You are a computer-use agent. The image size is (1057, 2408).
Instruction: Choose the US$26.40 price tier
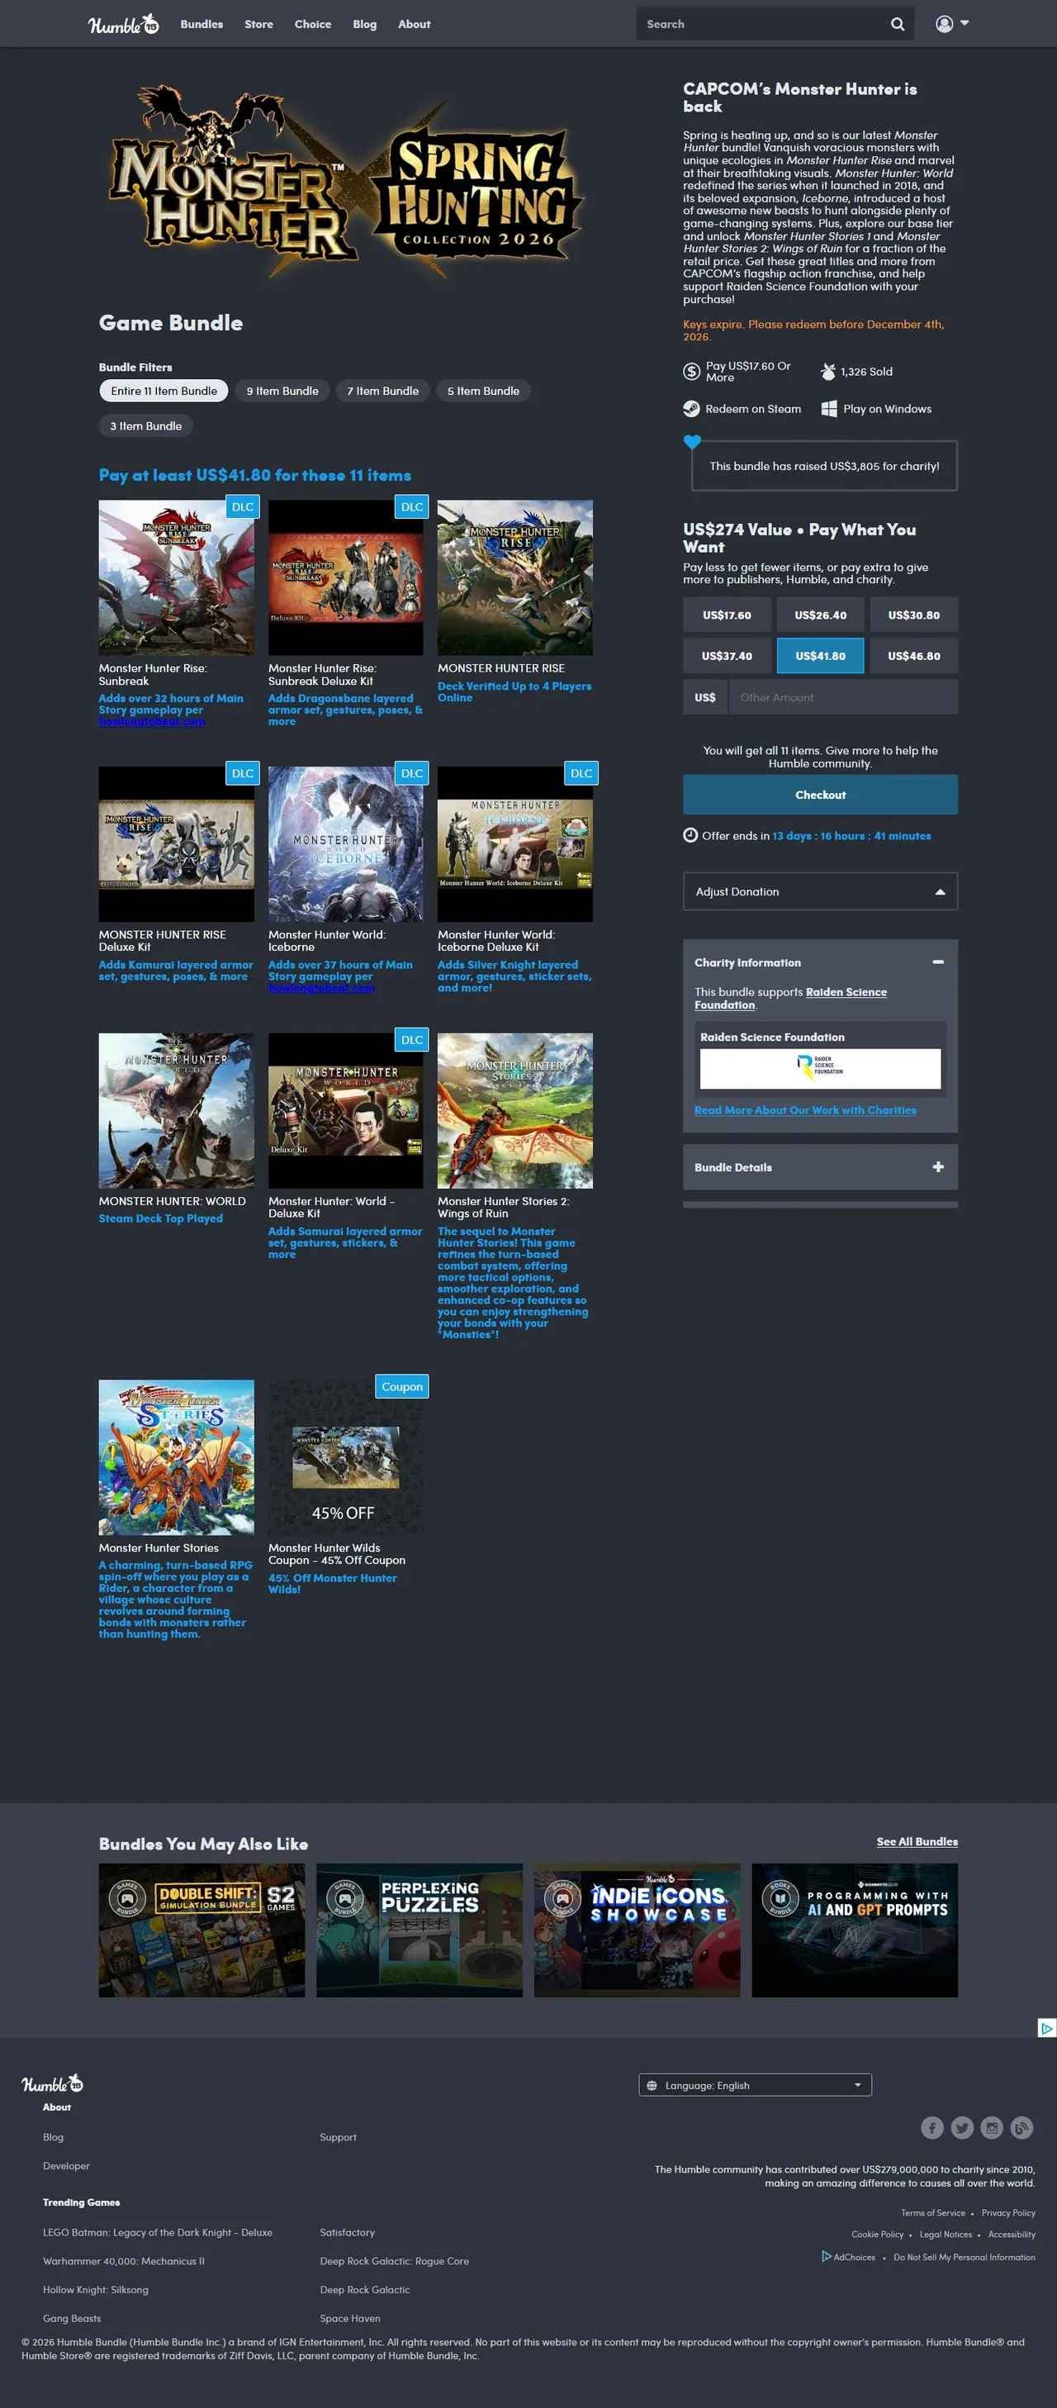pyautogui.click(x=821, y=615)
